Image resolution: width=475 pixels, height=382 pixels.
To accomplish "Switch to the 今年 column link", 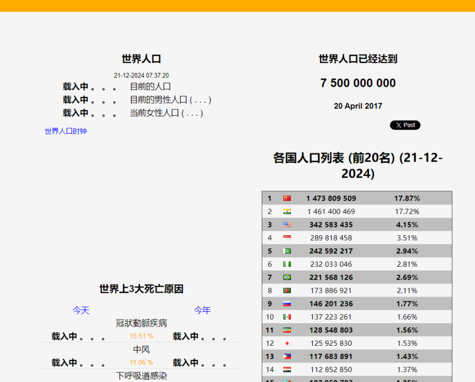I will coord(202,310).
